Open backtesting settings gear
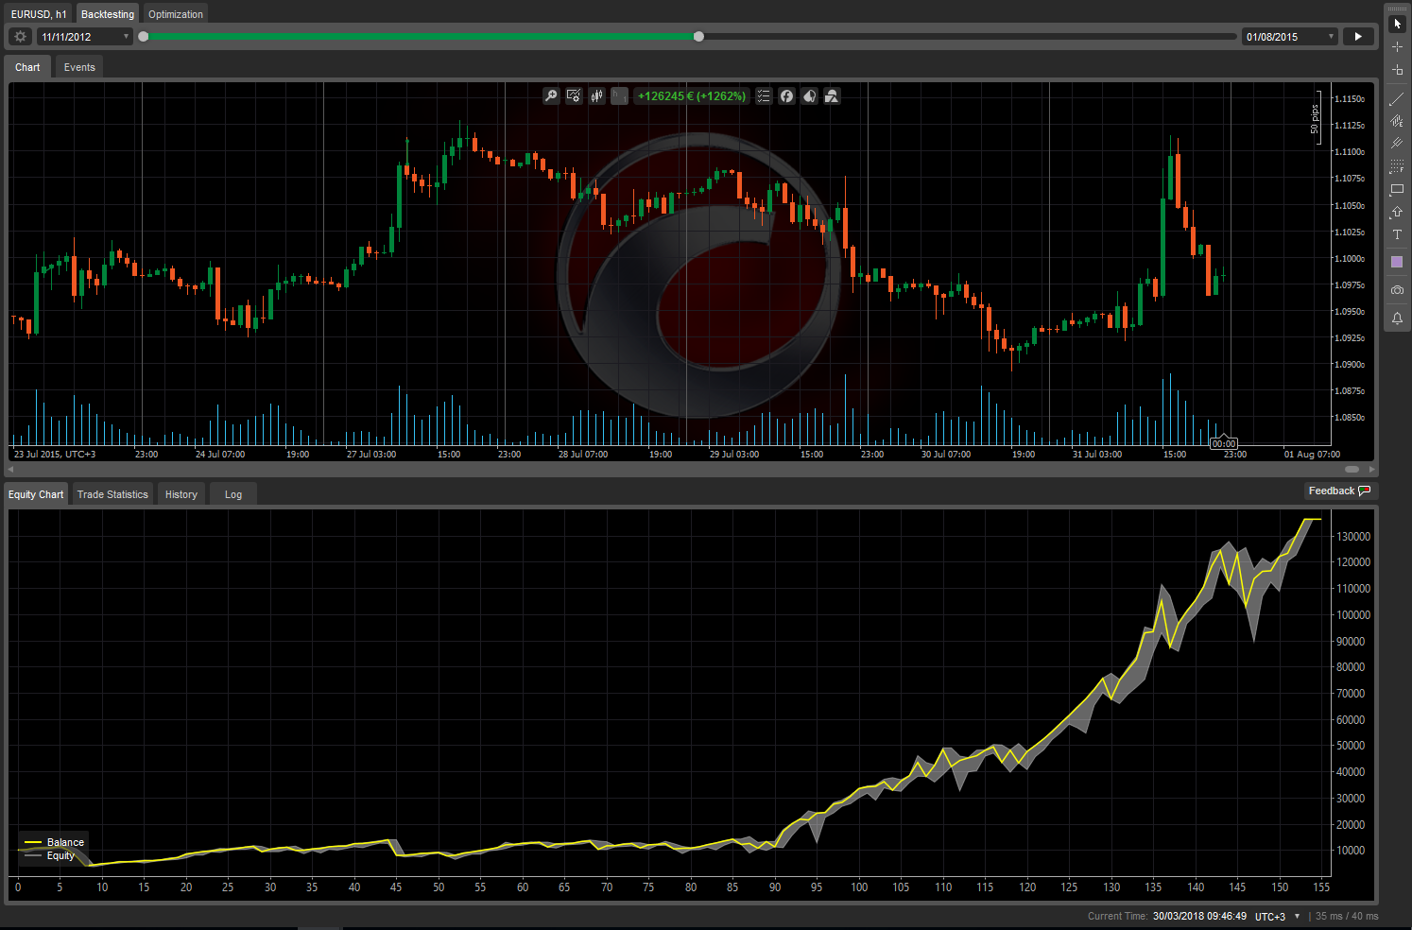Image resolution: width=1412 pixels, height=930 pixels. [x=20, y=37]
